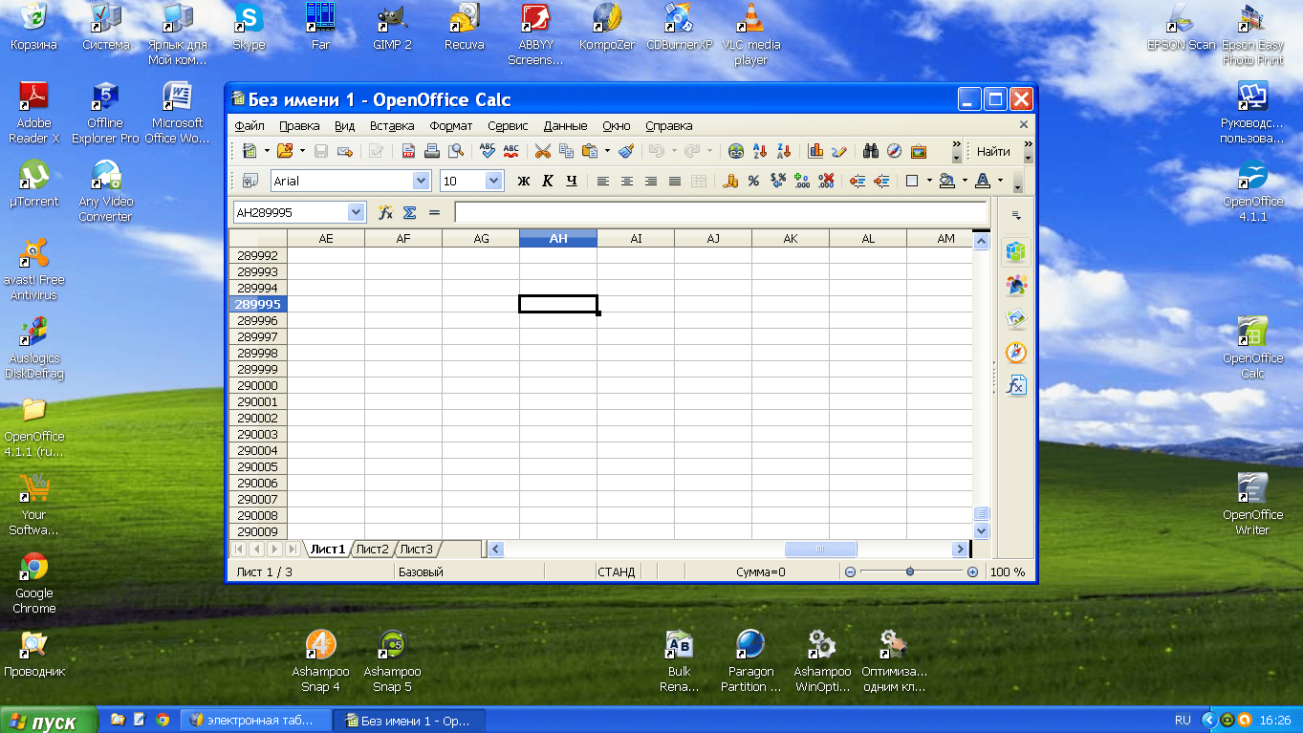Screen dimensions: 1303x733
Task: Toggle underline (Ч) formatting
Action: (572, 181)
